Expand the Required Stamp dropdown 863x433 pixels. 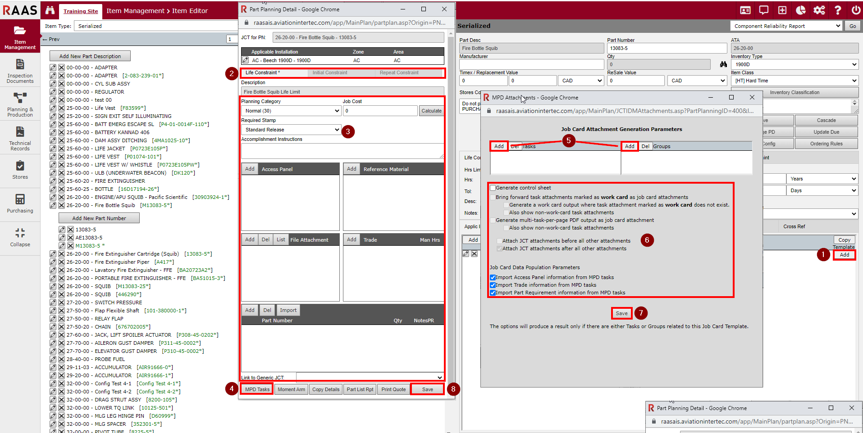click(292, 130)
